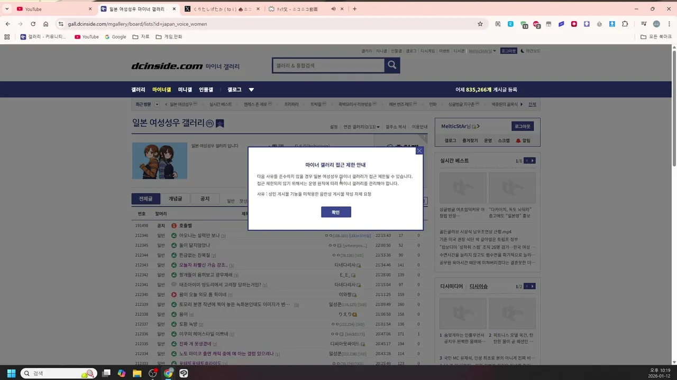Click the red record extension icon
The width and height of the screenshot is (677, 380).
[574, 24]
